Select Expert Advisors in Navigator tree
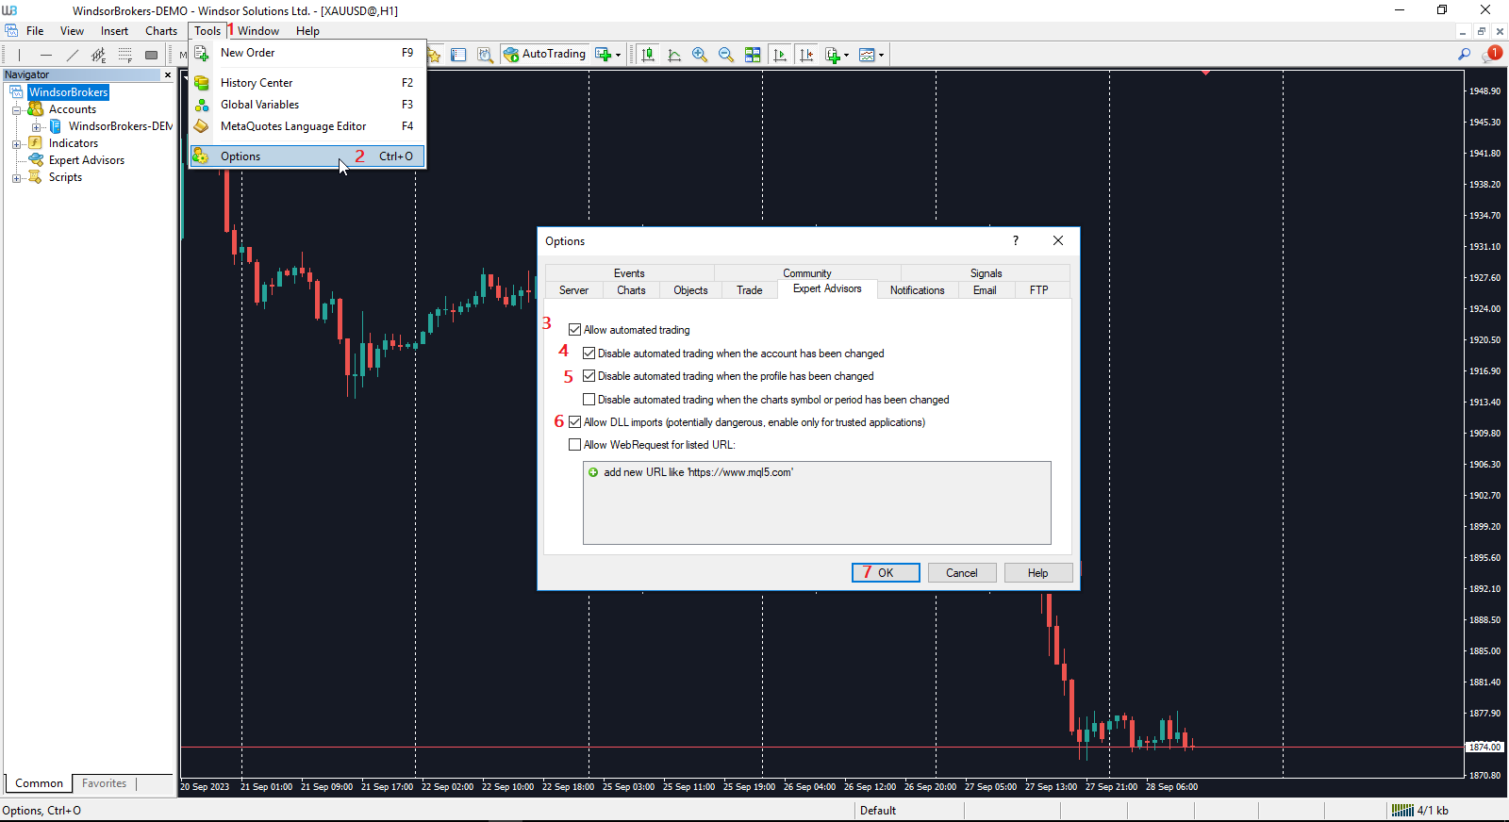 pyautogui.click(x=86, y=160)
